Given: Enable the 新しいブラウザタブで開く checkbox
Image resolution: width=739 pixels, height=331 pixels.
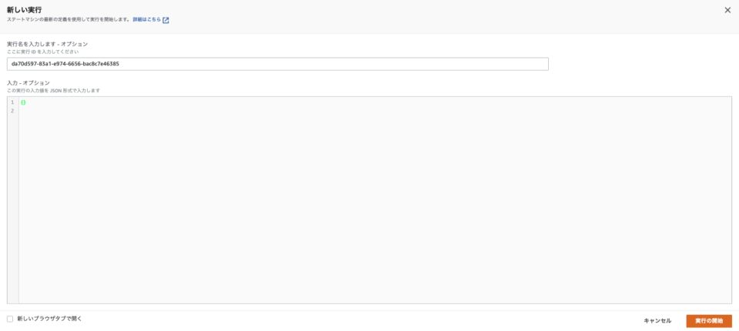Looking at the screenshot, I should click(10, 319).
